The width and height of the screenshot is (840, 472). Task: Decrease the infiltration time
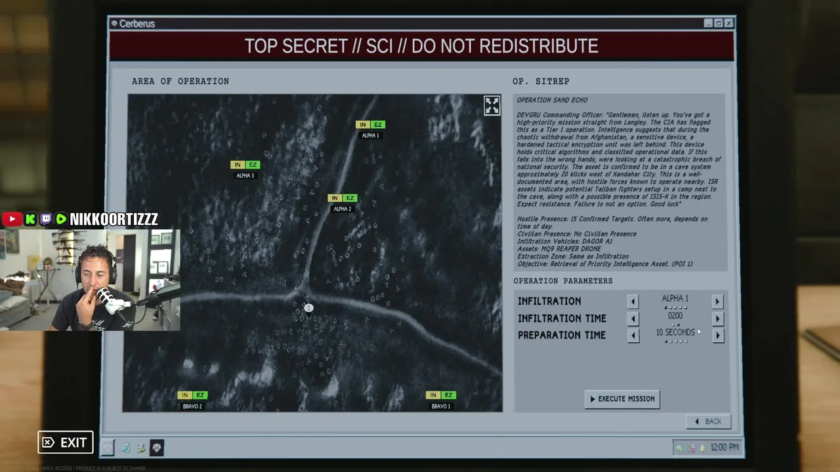tap(633, 319)
